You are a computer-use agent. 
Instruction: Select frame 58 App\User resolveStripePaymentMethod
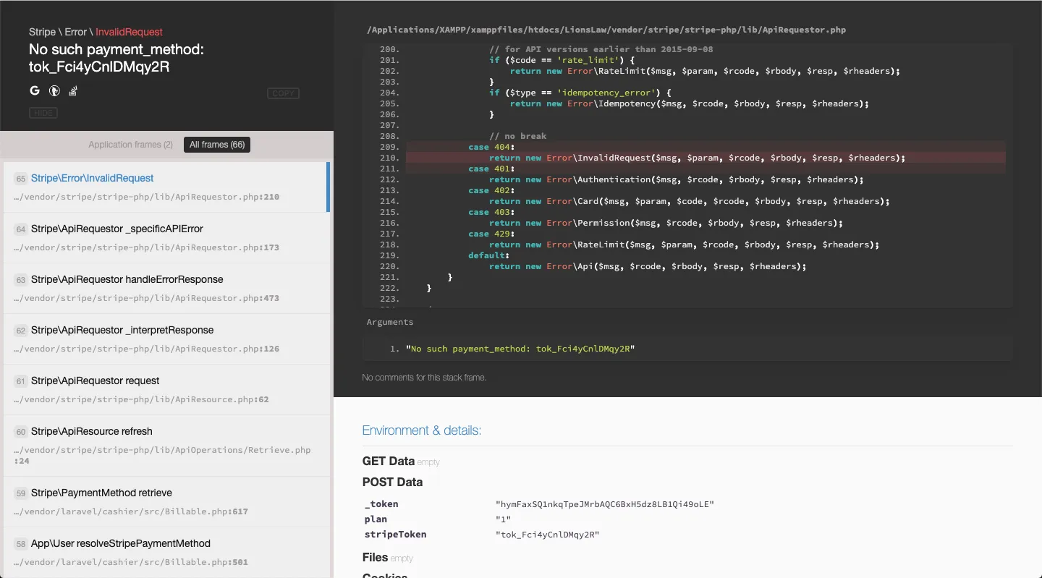coord(166,552)
